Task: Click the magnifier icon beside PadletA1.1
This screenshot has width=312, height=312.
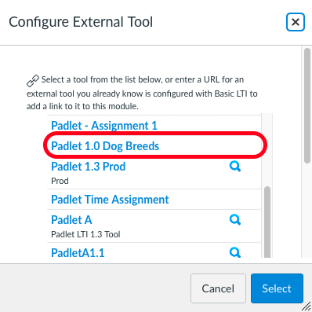Action: 235,252
